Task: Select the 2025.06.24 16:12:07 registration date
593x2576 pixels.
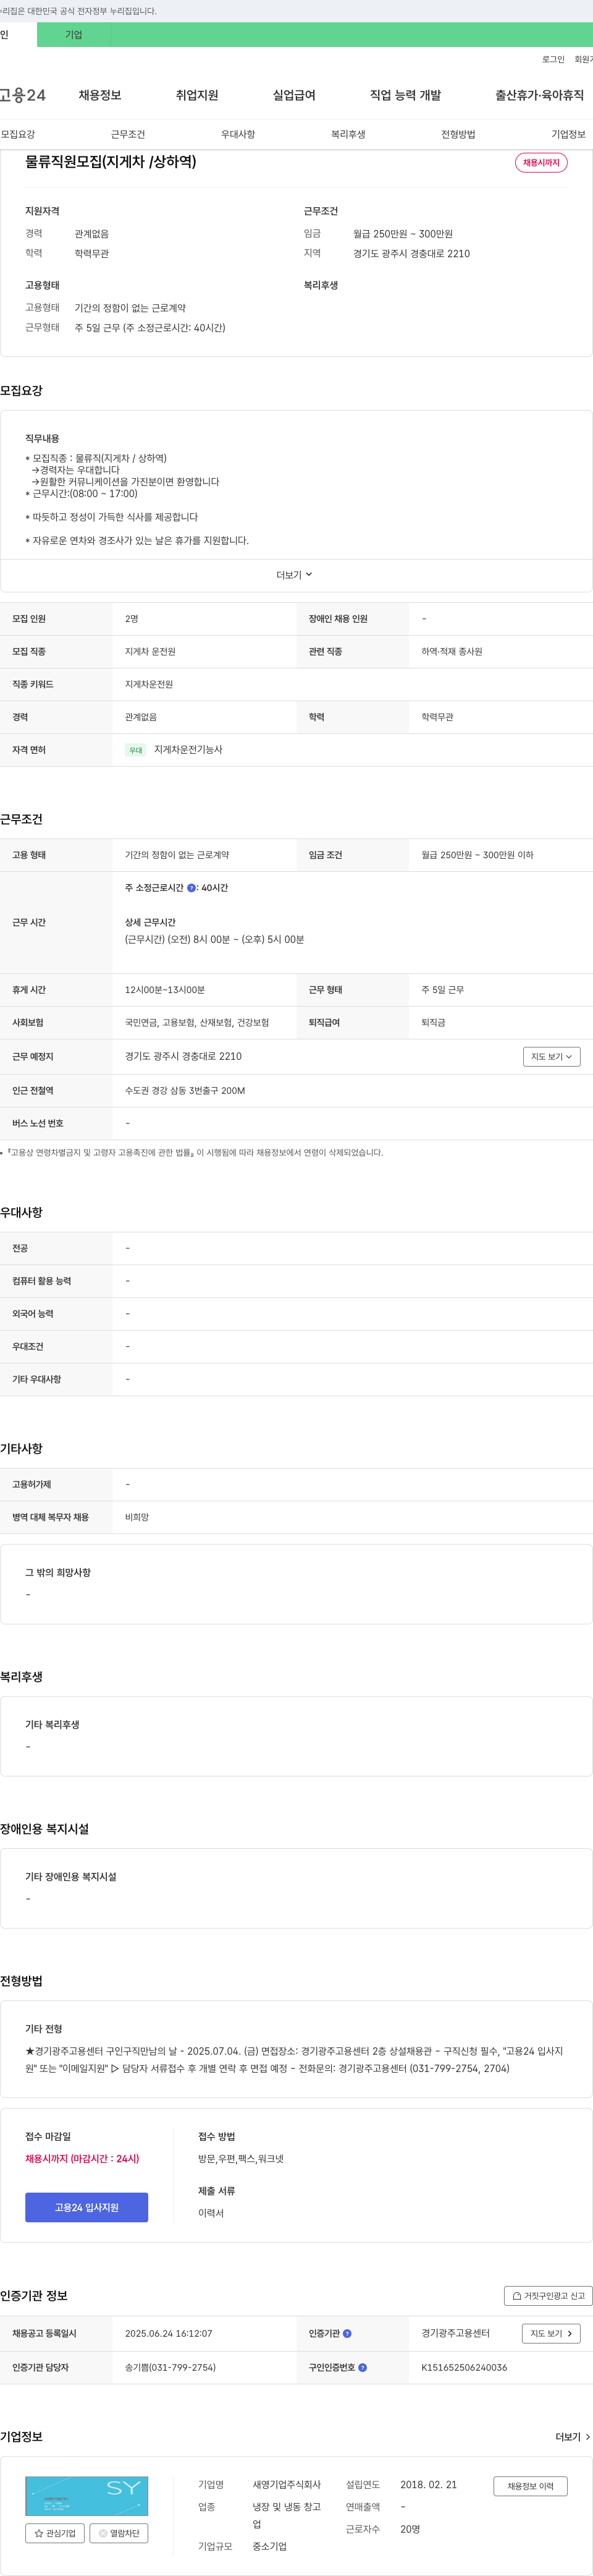Action: pos(169,2334)
